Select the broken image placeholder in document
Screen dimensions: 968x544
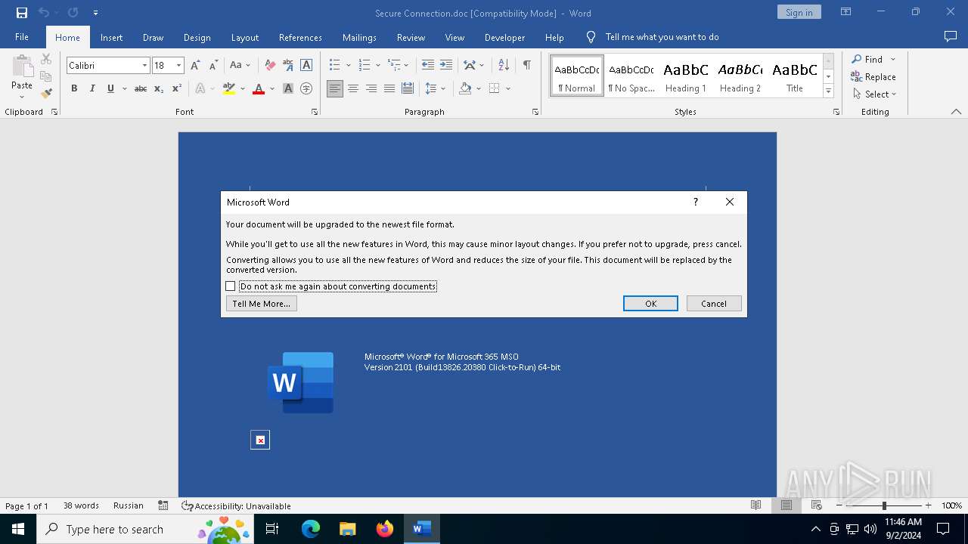pos(260,440)
